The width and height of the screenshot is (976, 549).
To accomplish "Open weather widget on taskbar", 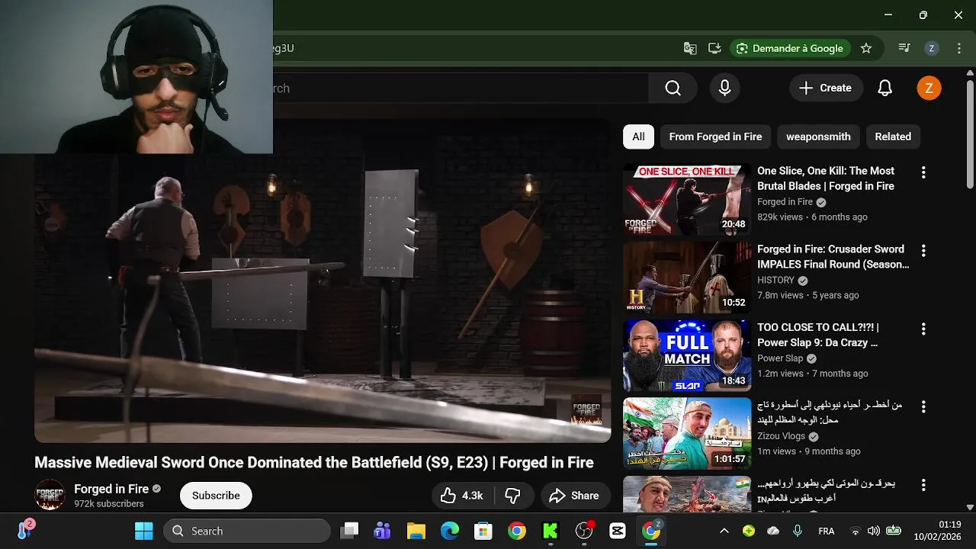I will (x=24, y=530).
